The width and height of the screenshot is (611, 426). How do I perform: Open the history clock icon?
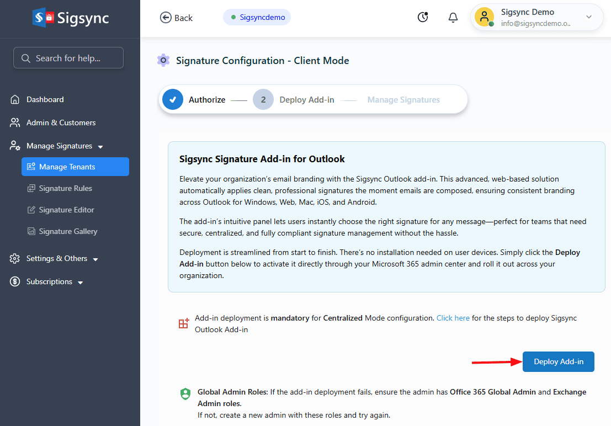[423, 17]
